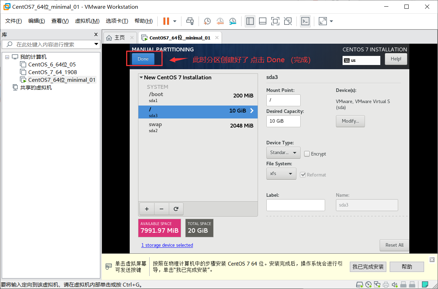Reload storage configuration from disk
Screen dimensions: 438x289
[x=176, y=209]
